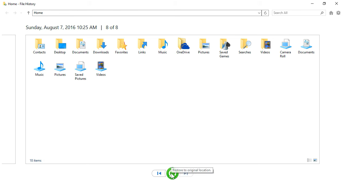Screen dimensions: 344x180
Task: Click the Back navigation arrow
Action: (7, 13)
